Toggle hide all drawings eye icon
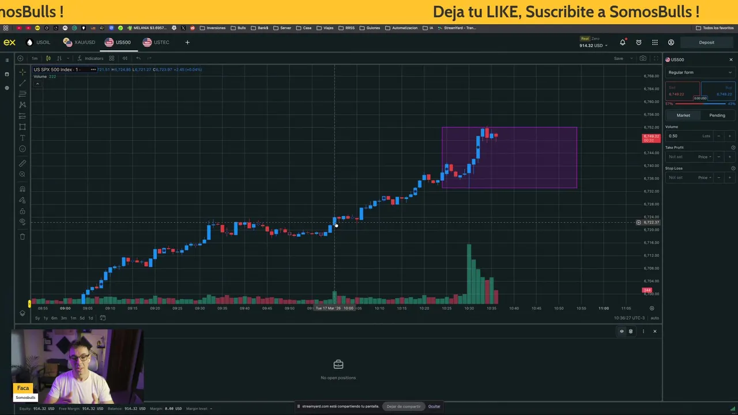Screen dimensions: 738x415 tap(22, 222)
